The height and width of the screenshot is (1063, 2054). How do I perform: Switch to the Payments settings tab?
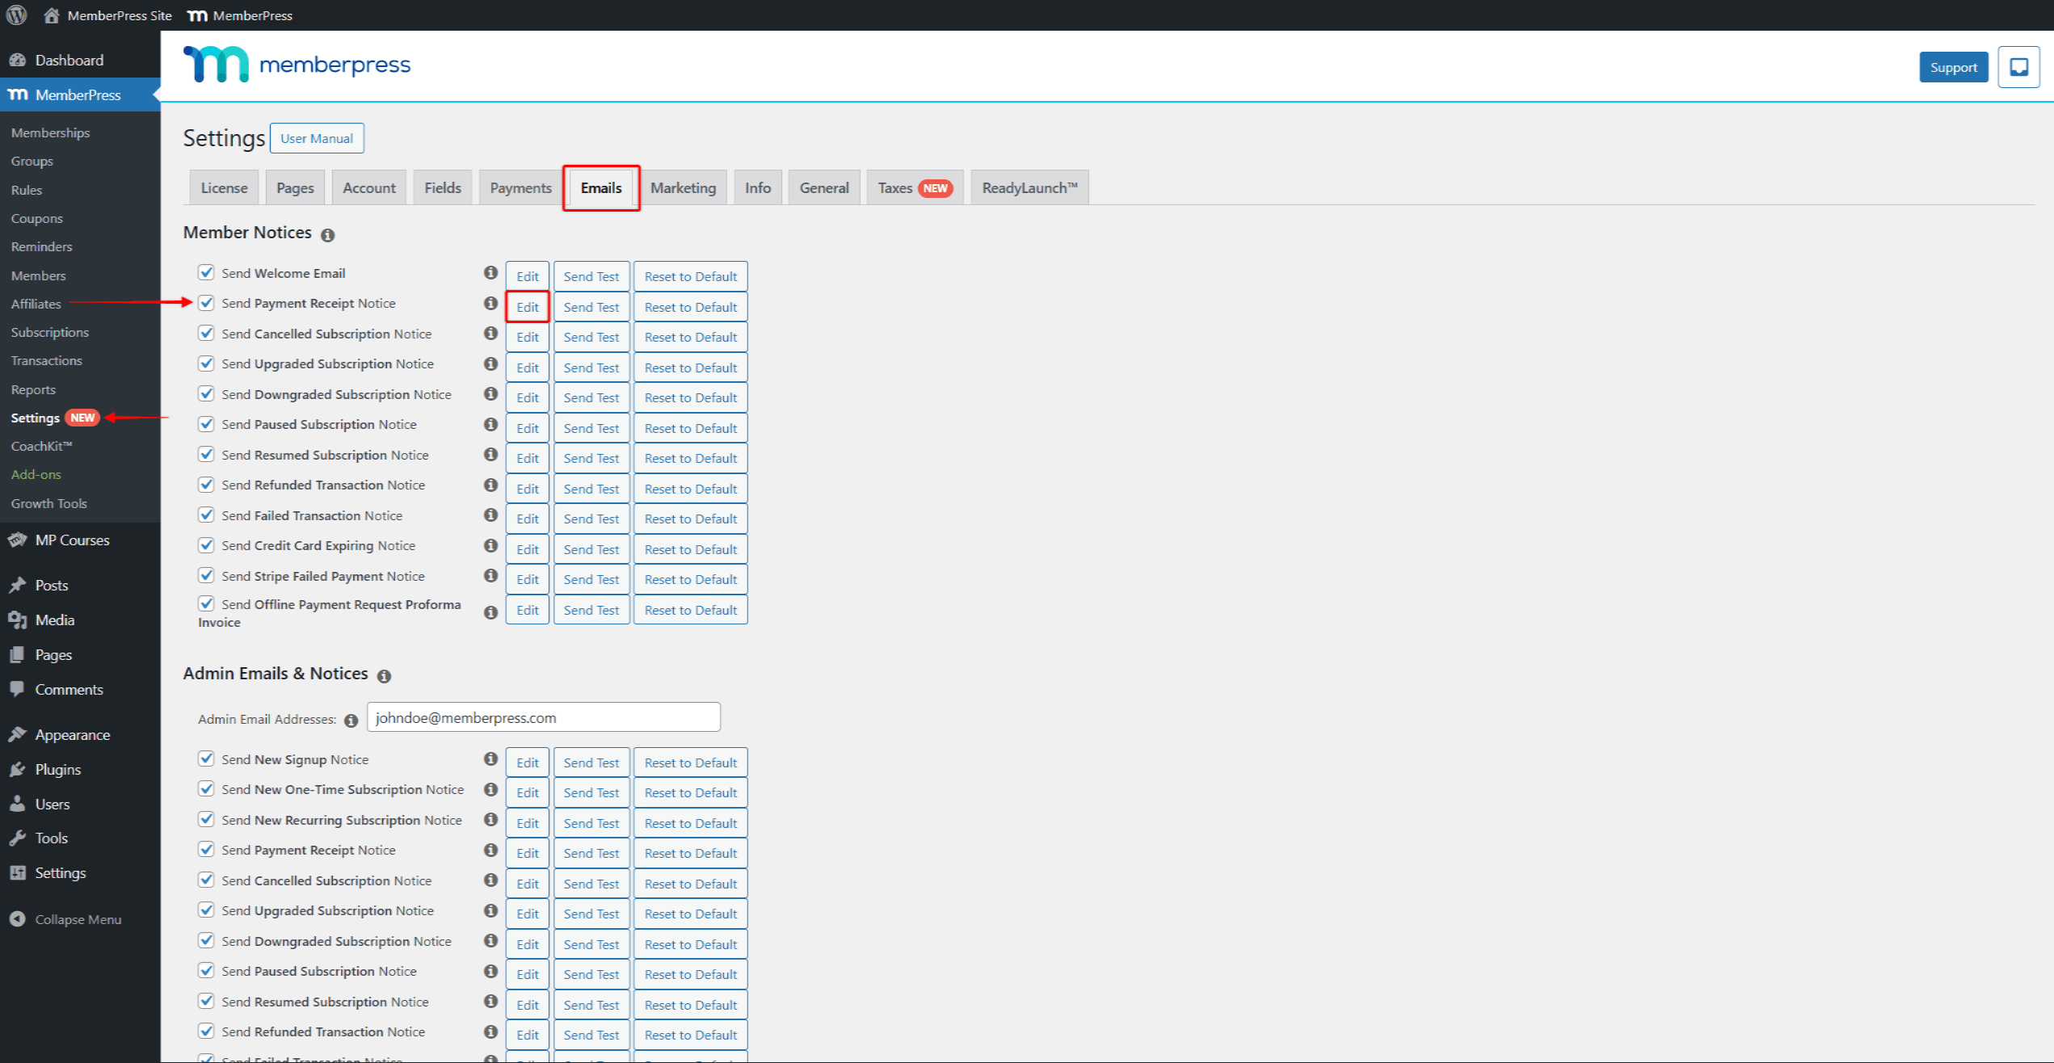[x=520, y=187]
